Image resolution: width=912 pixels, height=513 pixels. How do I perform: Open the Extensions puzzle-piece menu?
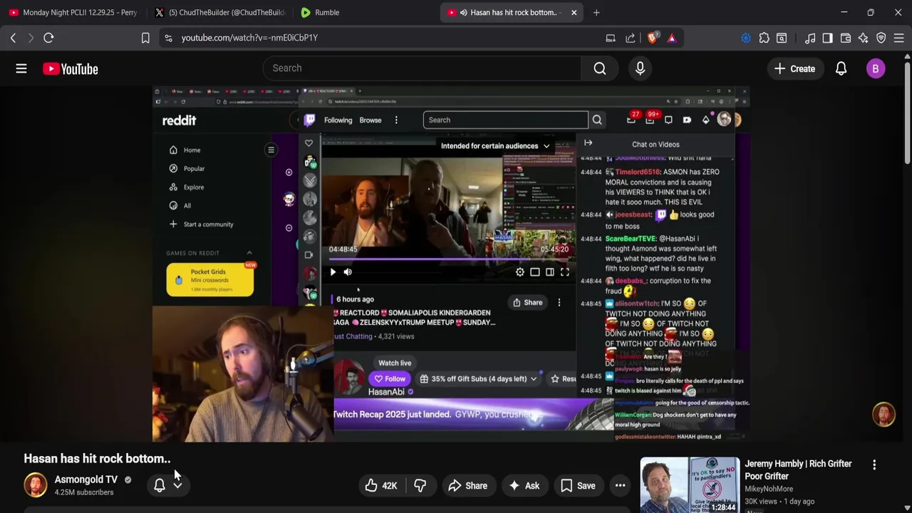pyautogui.click(x=765, y=38)
